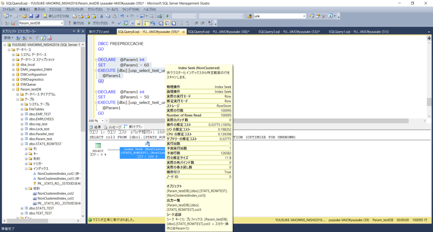Viewport: 433px width, 232px height.
Task: Click the Object Explorer horizontal scrollbar
Action: [x=27, y=221]
